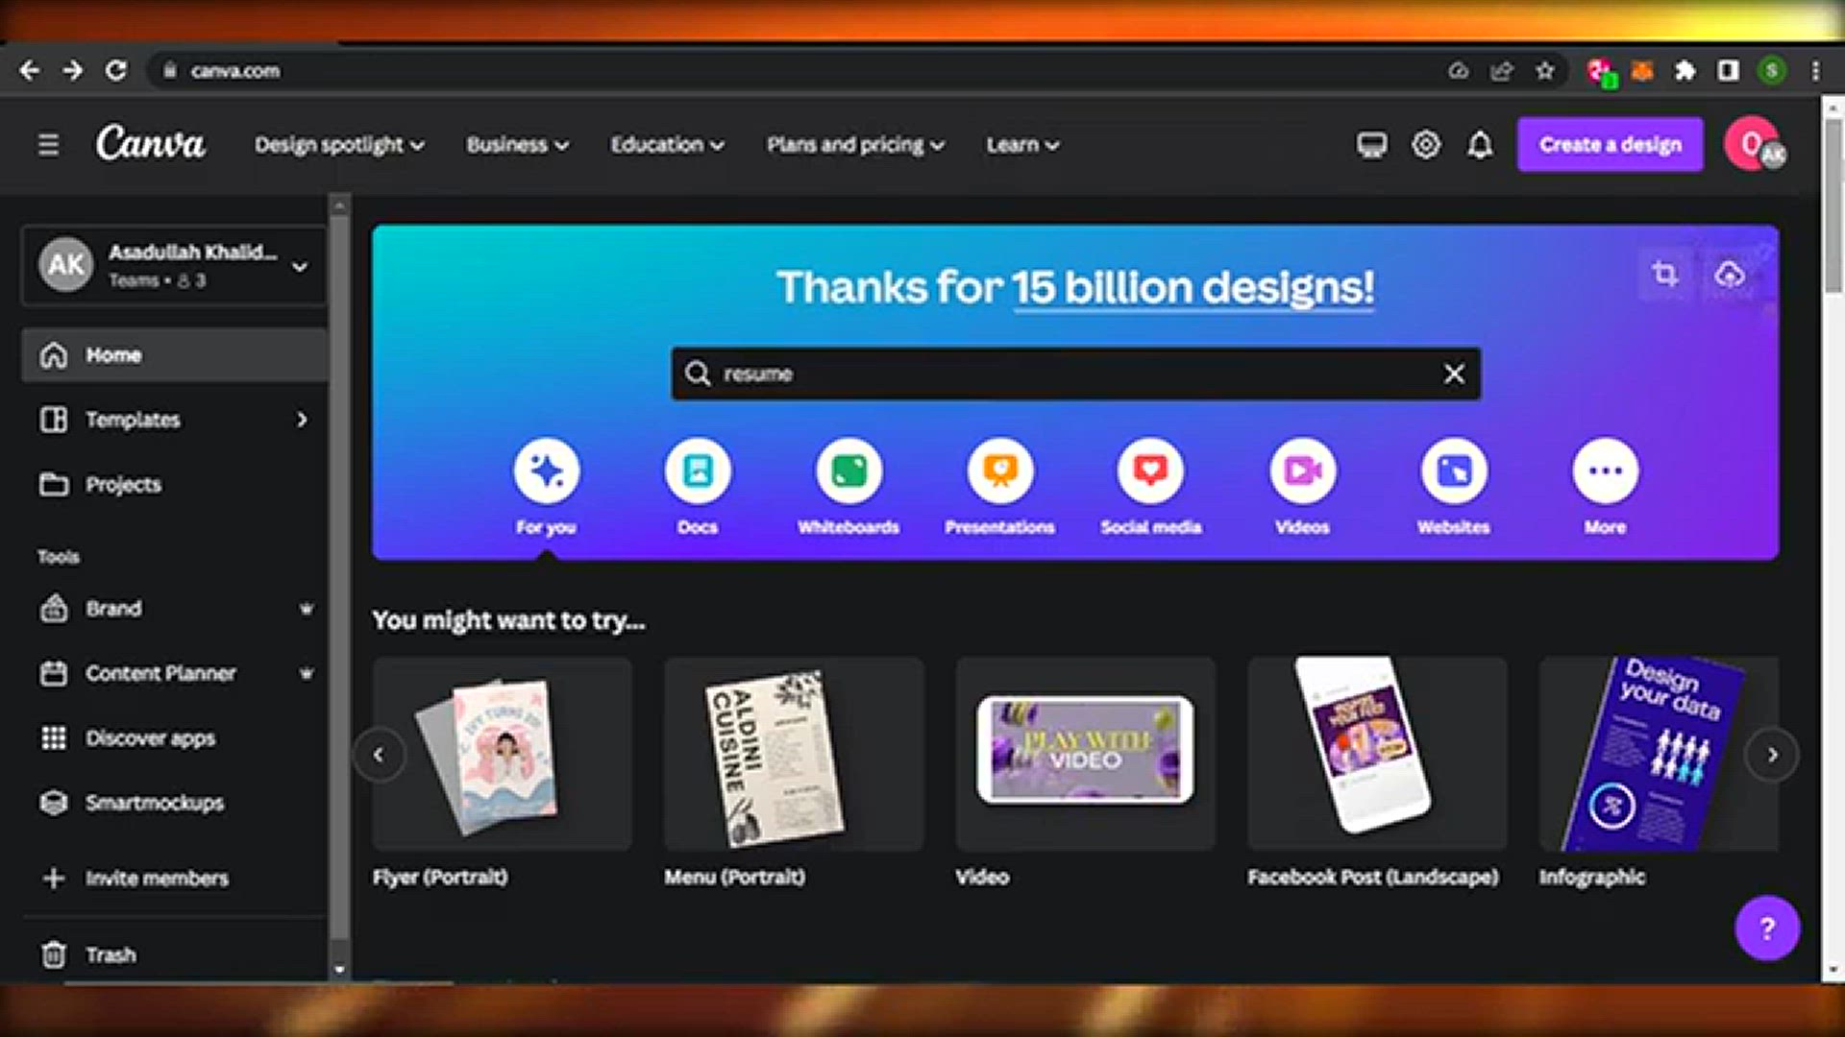Open the Infographic thumbnail
1845x1037 pixels.
[1659, 754]
